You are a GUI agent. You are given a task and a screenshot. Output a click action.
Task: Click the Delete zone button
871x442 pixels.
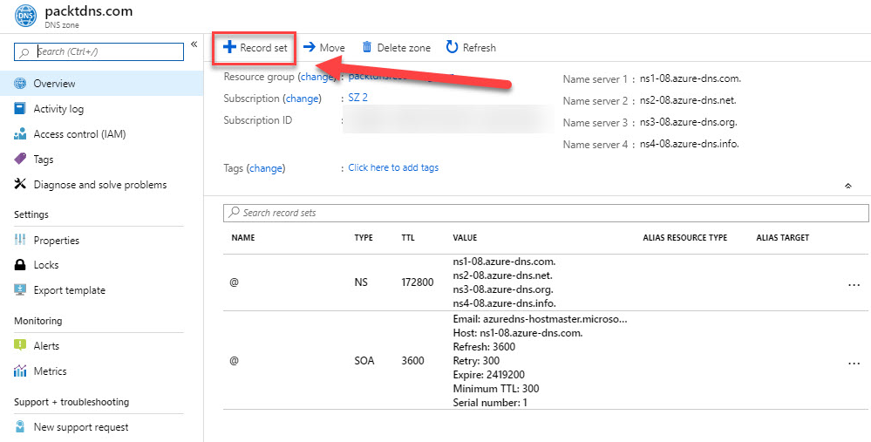[396, 48]
